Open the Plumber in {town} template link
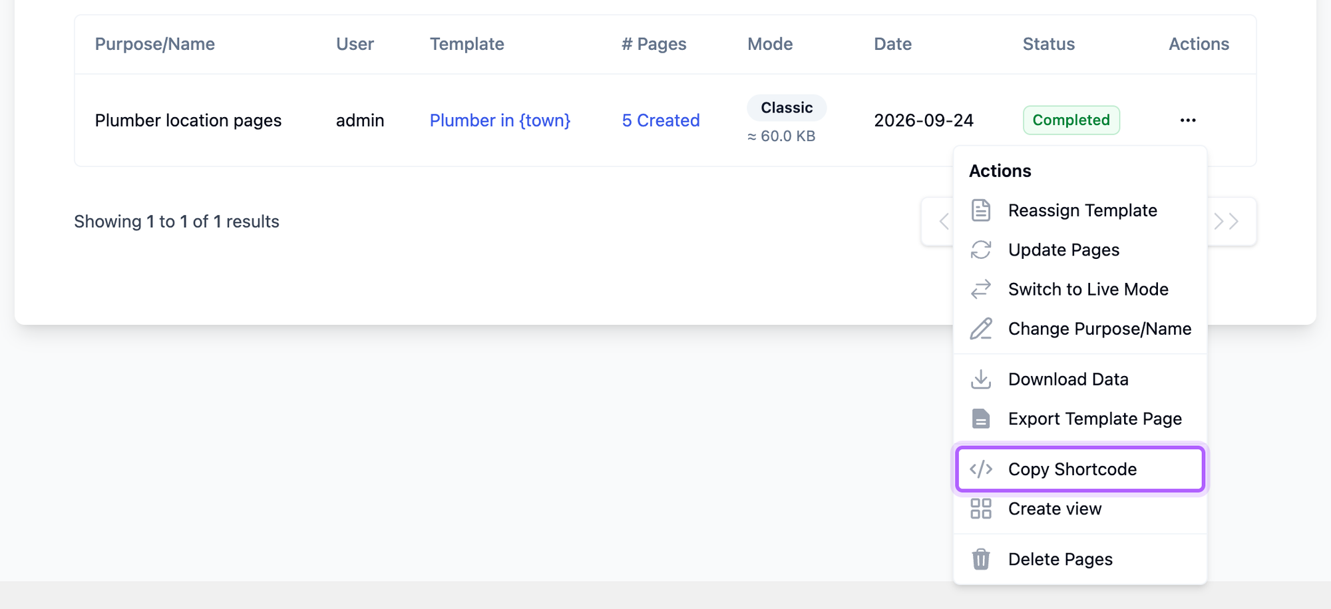Image resolution: width=1331 pixels, height=609 pixels. (x=500, y=120)
